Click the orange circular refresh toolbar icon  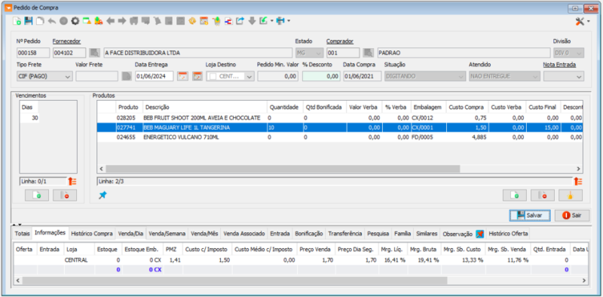(192, 21)
